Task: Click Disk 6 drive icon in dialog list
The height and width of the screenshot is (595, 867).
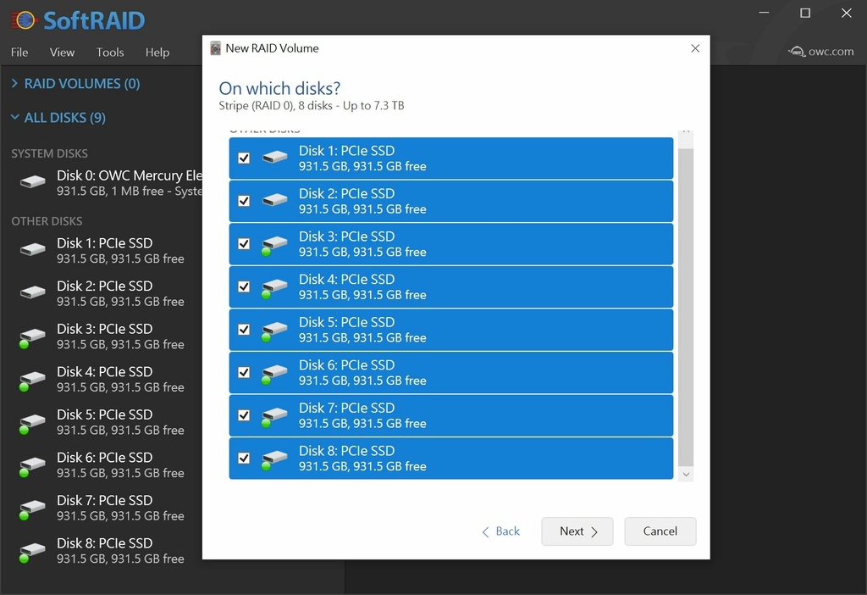Action: 275,374
